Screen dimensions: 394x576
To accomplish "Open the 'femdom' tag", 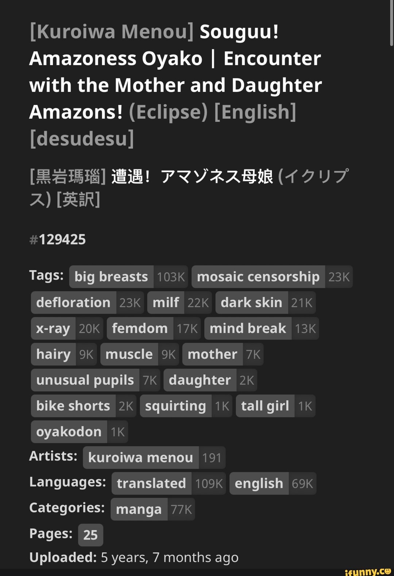I will (x=140, y=329).
